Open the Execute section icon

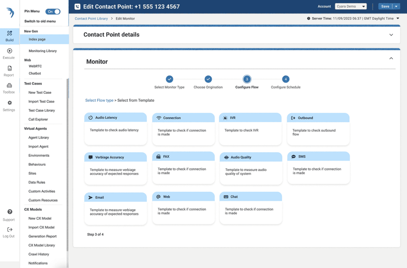(10, 51)
